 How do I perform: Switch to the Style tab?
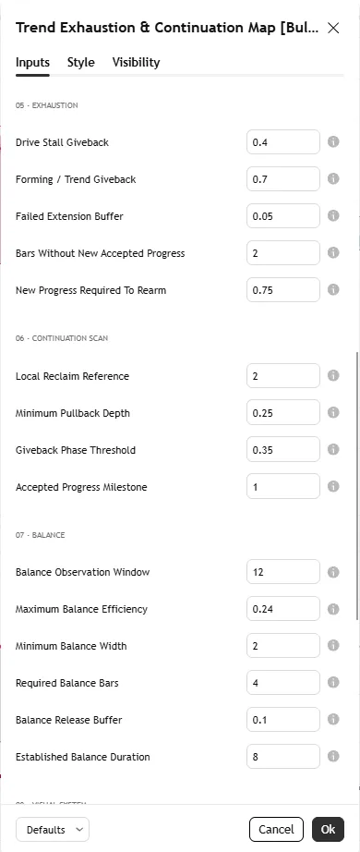81,63
